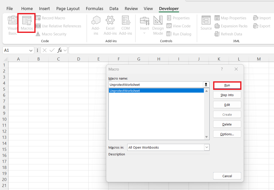This screenshot has height=190, width=274.
Task: Open the Formulas ribbon tab
Action: point(94,8)
